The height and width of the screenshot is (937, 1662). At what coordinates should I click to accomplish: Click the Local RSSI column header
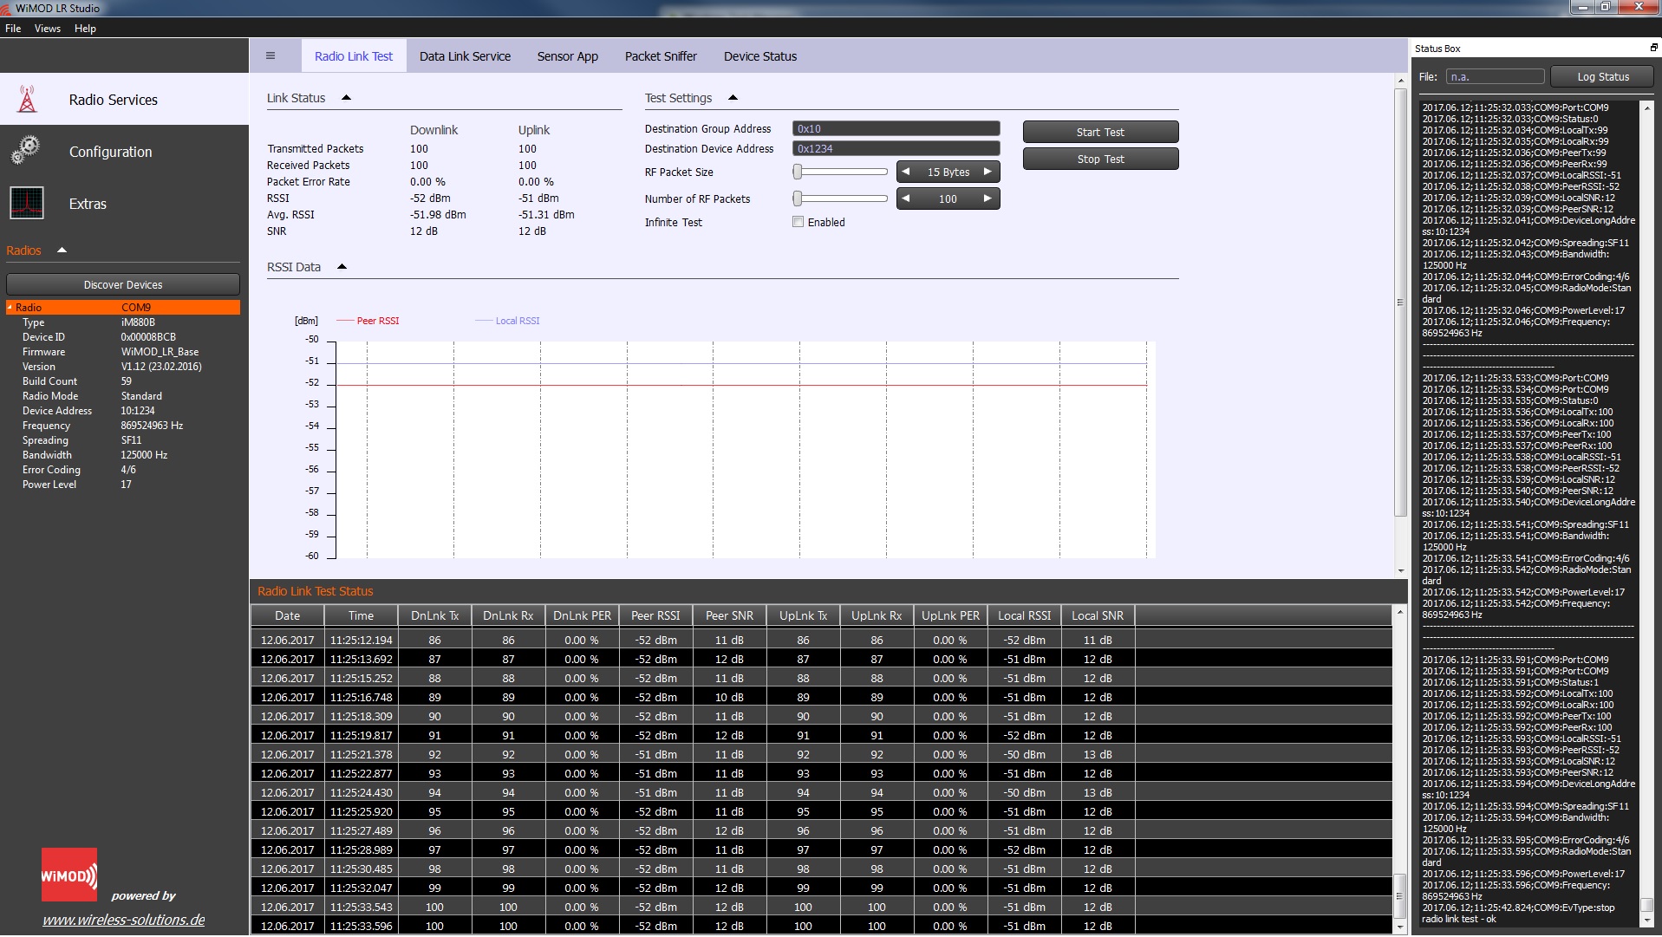click(1024, 615)
